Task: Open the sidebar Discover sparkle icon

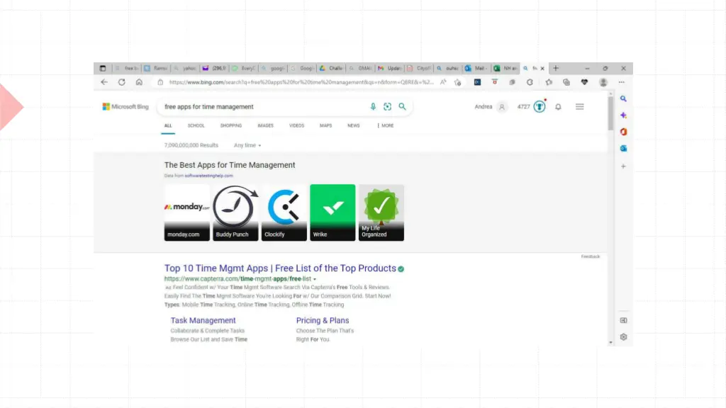Action: (x=623, y=115)
